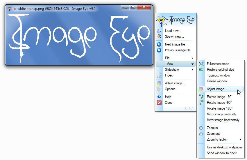Expand the File submenu arrow

(x=192, y=58)
